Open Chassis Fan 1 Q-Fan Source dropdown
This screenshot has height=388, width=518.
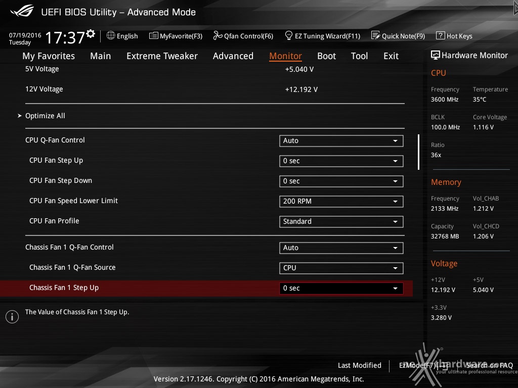[x=341, y=268]
